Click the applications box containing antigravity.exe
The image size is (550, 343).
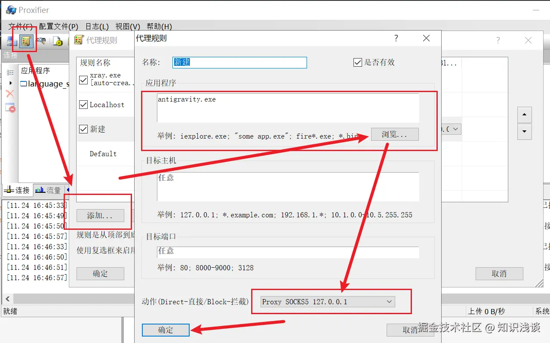[288, 108]
